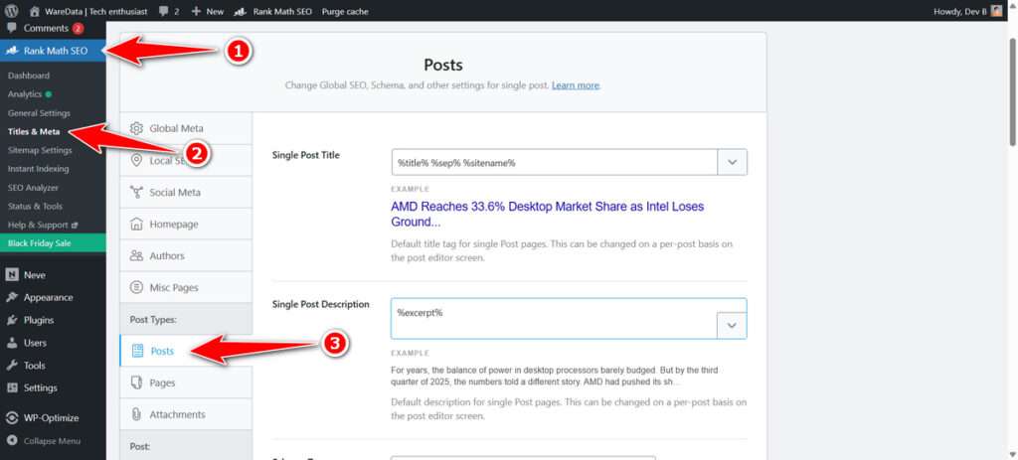
Task: Click the Neve theme icon
Action: pos(12,275)
